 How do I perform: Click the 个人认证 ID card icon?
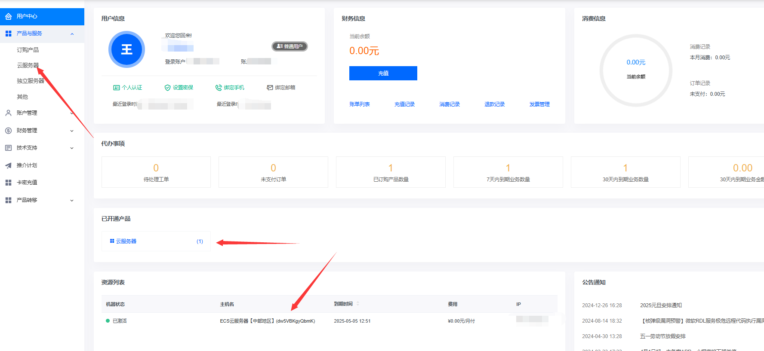[116, 88]
